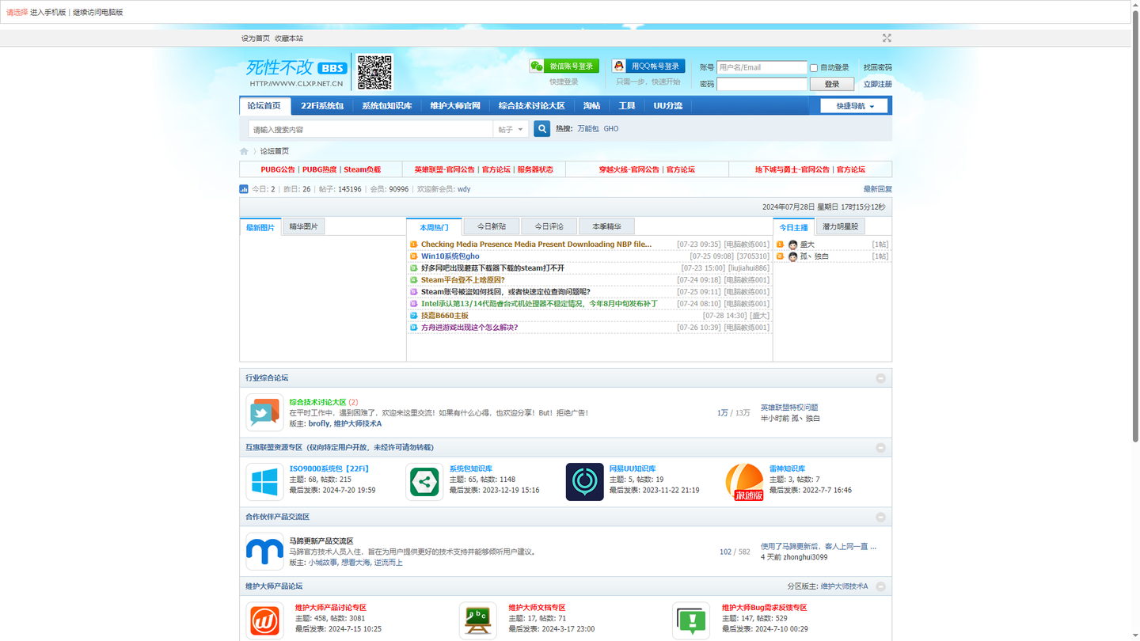The image size is (1140, 641).
Task: Click 进入手机版 link
Action: click(48, 13)
